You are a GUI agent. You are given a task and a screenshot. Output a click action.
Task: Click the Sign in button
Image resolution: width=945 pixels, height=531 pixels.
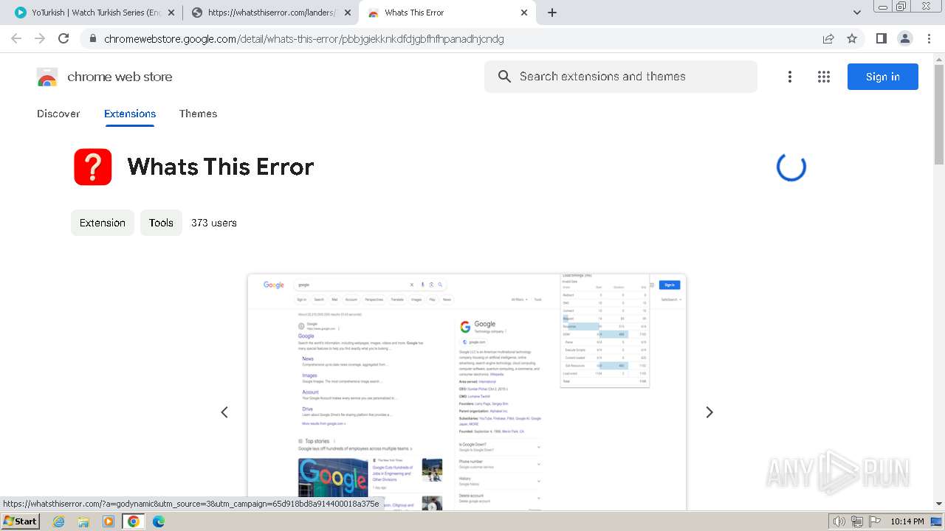point(883,77)
